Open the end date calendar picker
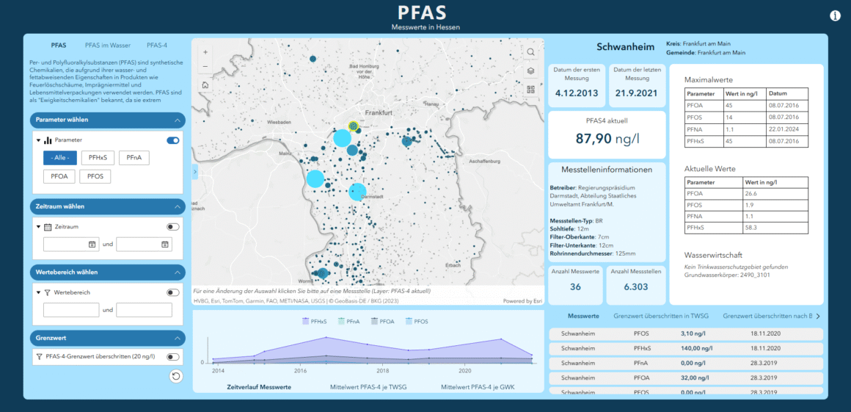The width and height of the screenshot is (851, 412). click(x=164, y=245)
